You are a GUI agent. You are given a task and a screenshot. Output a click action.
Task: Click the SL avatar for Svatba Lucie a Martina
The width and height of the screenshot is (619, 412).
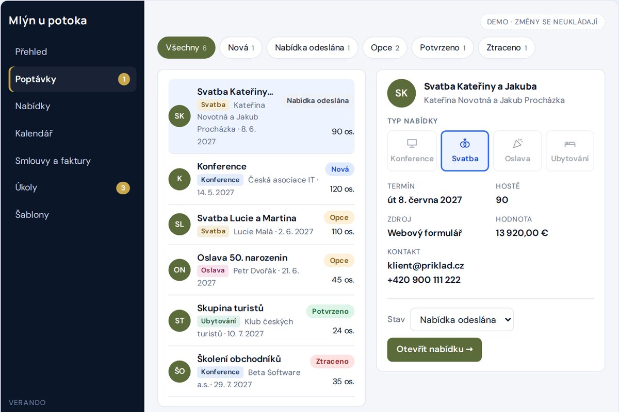[180, 224]
